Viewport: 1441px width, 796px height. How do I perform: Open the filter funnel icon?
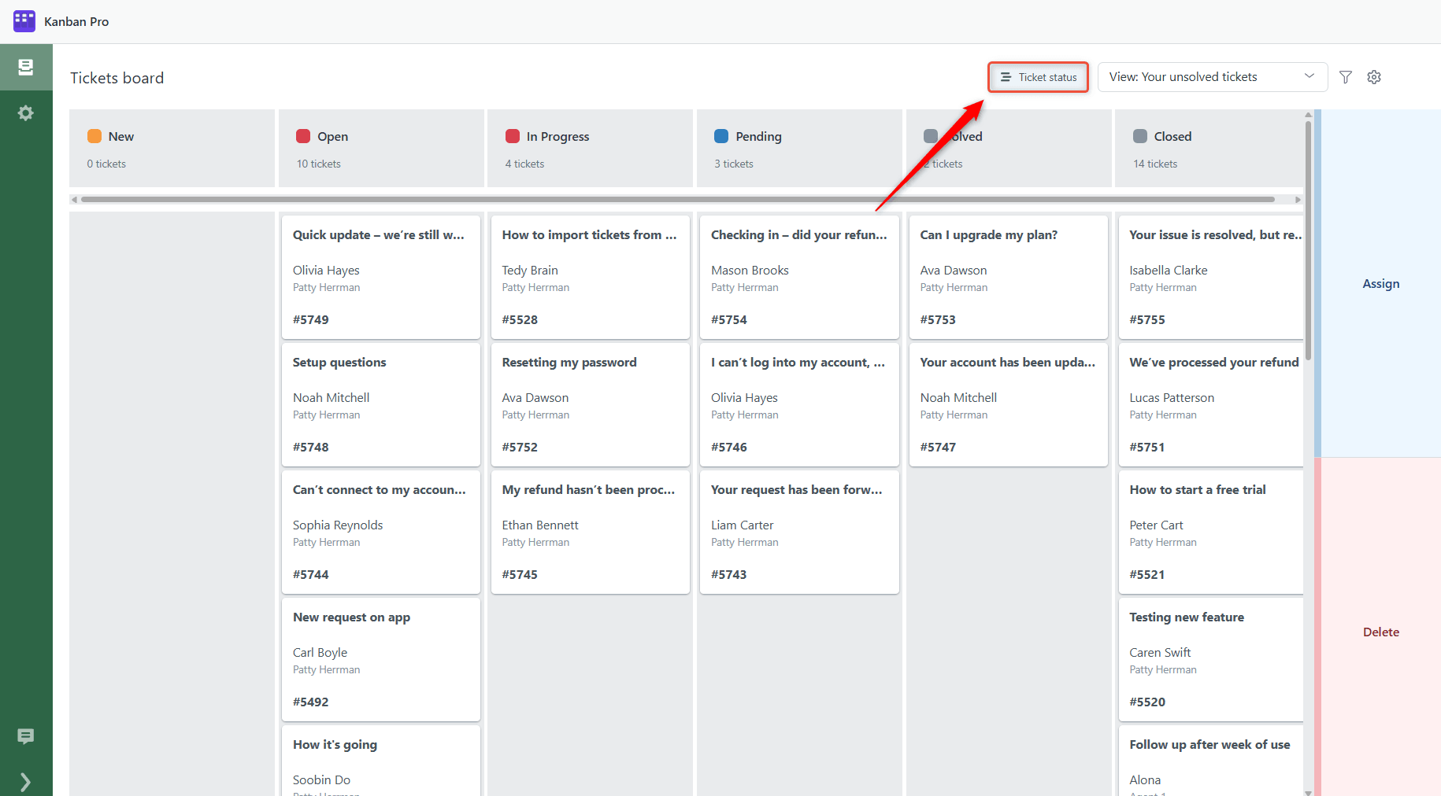click(x=1346, y=76)
